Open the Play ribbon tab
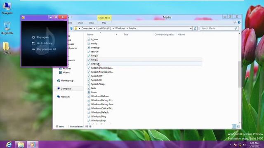This screenshot has height=148, width=264. [104, 23]
